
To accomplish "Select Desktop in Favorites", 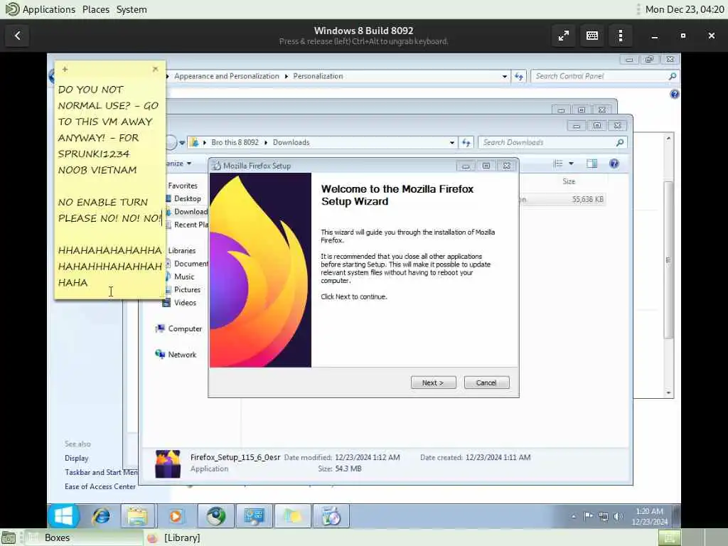I will tap(187, 198).
